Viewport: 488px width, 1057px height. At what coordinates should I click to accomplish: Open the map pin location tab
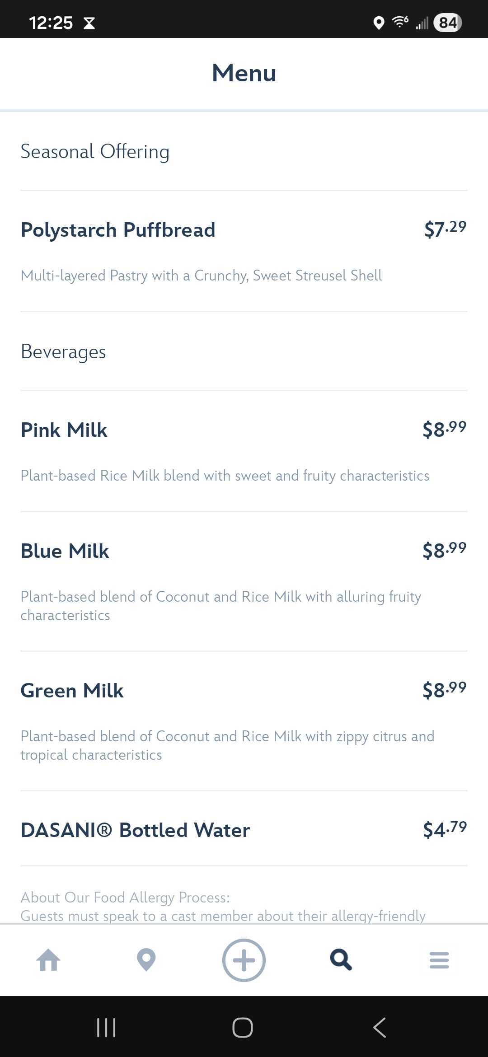[x=146, y=960]
